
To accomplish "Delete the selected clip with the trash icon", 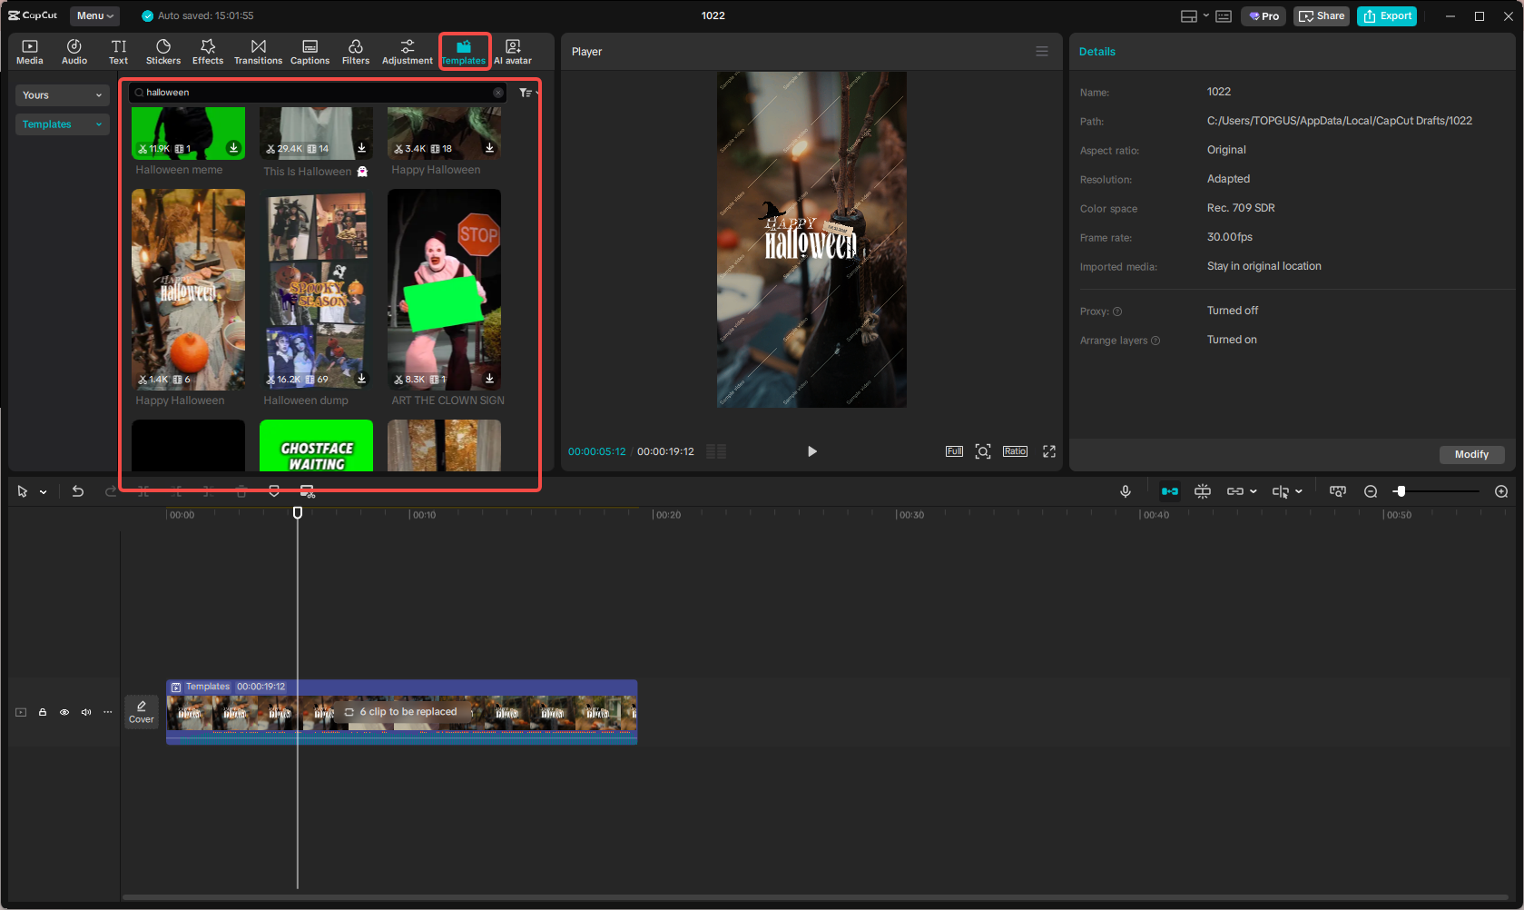I will [241, 490].
